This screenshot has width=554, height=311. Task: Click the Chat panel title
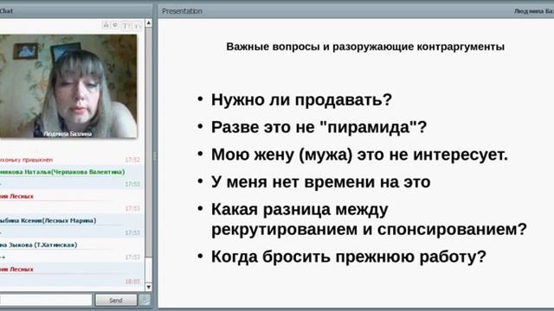click(6, 11)
